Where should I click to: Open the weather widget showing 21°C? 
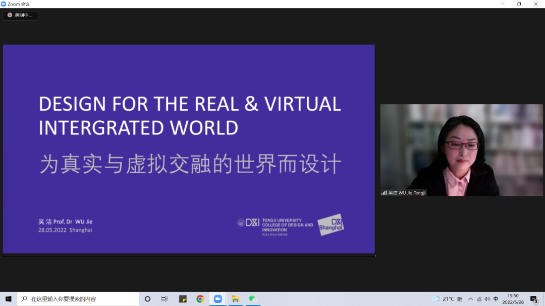(447, 299)
